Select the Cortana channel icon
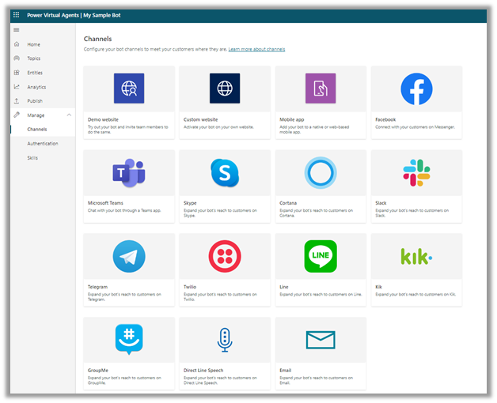 point(321,172)
